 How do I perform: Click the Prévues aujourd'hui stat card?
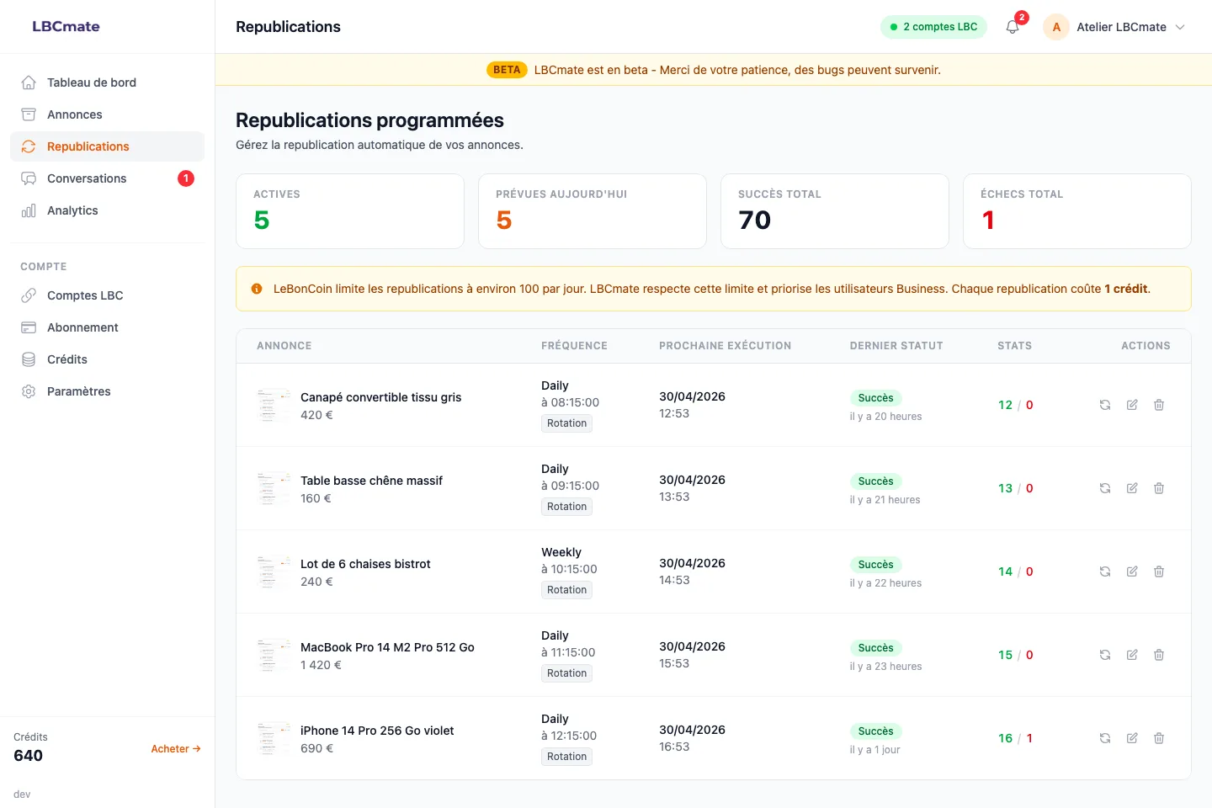tap(593, 211)
